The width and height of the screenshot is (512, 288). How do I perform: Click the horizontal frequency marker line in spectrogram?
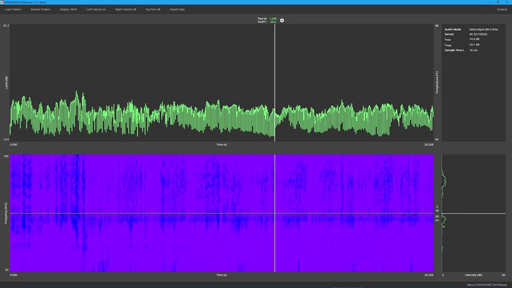[133, 213]
